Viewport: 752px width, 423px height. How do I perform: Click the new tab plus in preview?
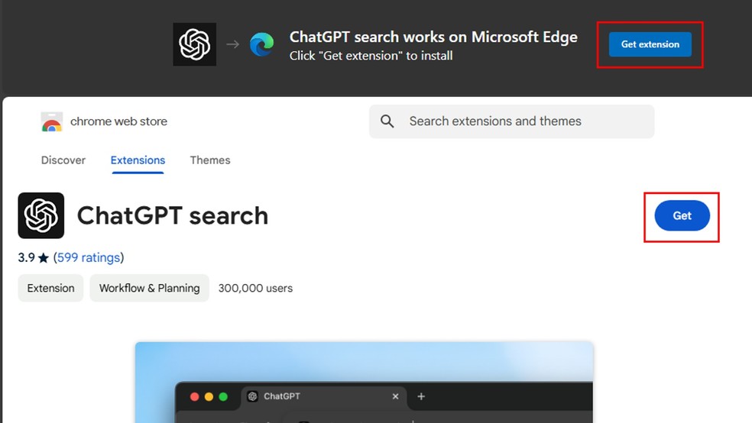click(421, 396)
